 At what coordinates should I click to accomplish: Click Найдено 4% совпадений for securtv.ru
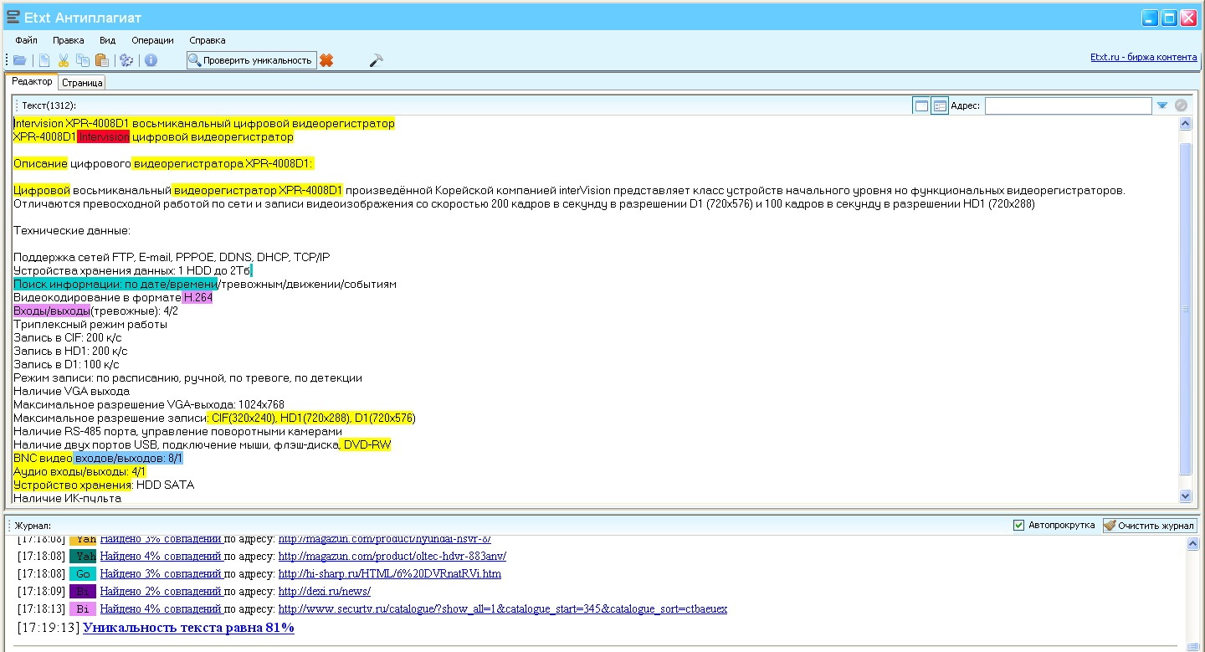(x=161, y=608)
